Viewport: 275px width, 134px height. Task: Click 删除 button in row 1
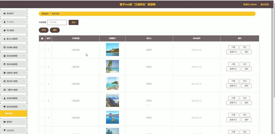point(247,52)
